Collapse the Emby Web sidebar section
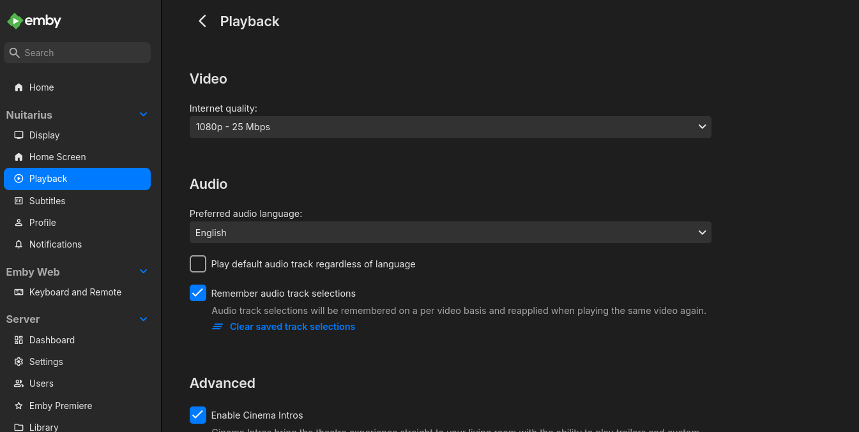859x432 pixels. 143,272
